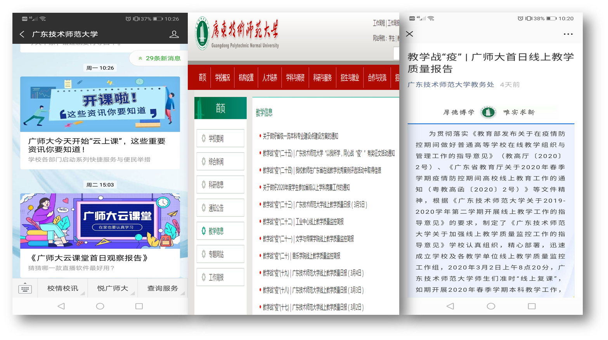
Task: Open 招生与就业 navigation menu item
Action: [350, 78]
